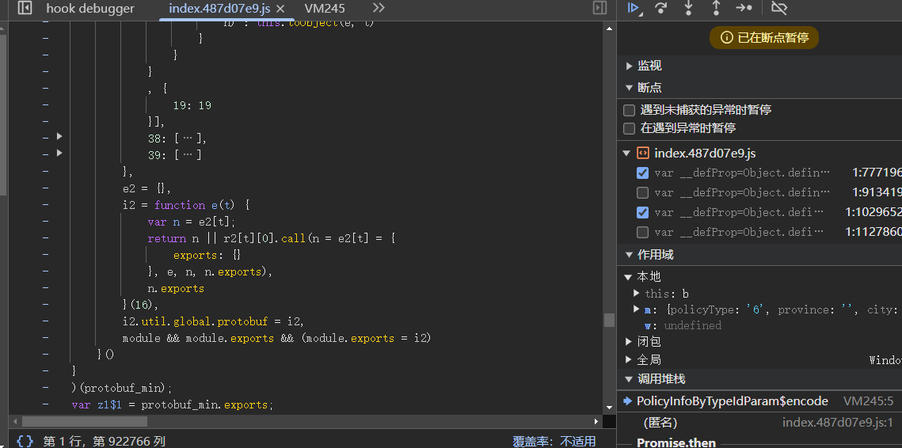Click 'module && module.exports' code line
The image size is (902, 448).
click(276, 338)
